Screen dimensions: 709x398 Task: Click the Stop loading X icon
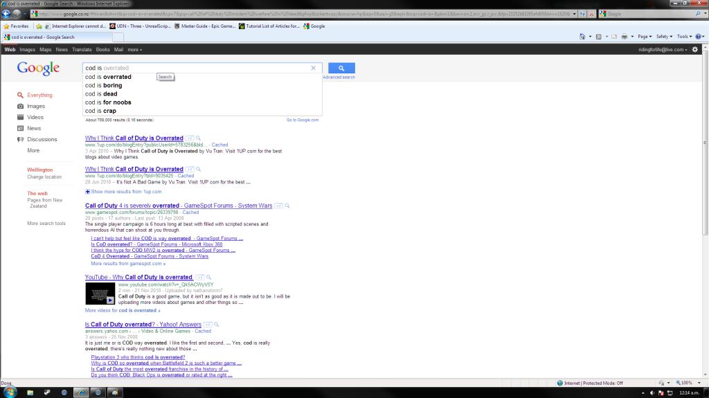tap(591, 14)
